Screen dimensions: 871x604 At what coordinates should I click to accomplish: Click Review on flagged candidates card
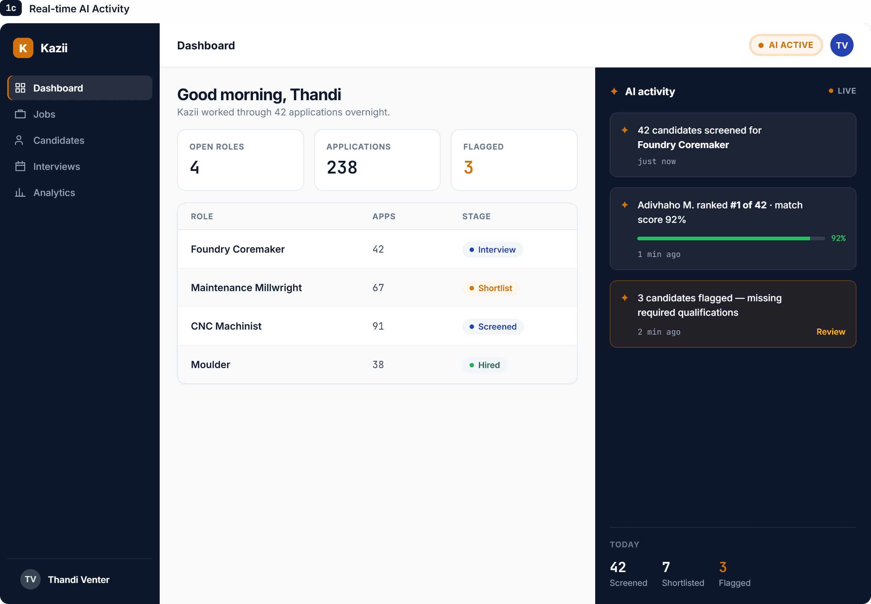830,331
